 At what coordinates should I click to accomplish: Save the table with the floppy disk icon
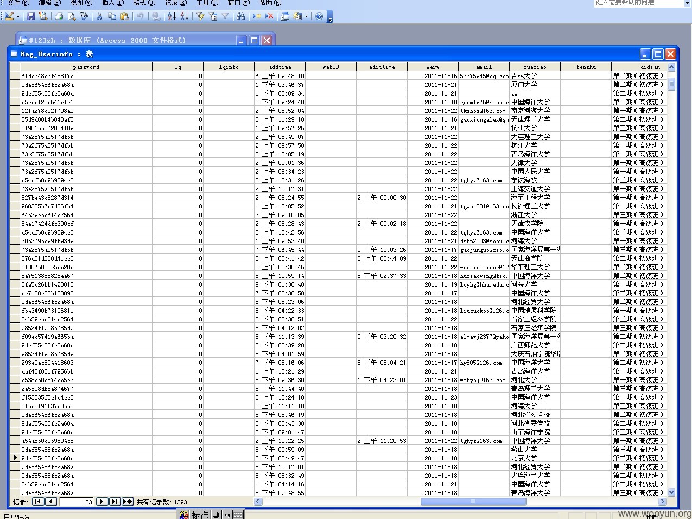[x=30, y=16]
